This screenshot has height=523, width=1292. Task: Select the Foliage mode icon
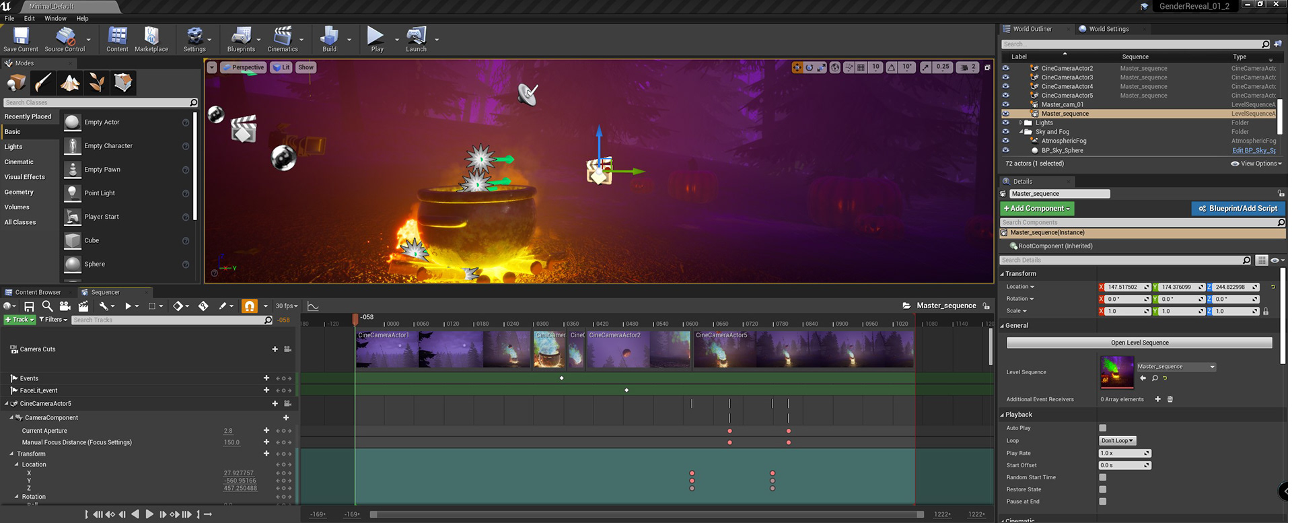click(97, 83)
